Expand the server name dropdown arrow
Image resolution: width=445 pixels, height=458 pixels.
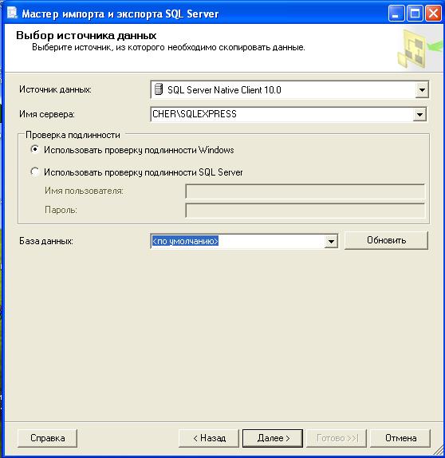tap(419, 114)
